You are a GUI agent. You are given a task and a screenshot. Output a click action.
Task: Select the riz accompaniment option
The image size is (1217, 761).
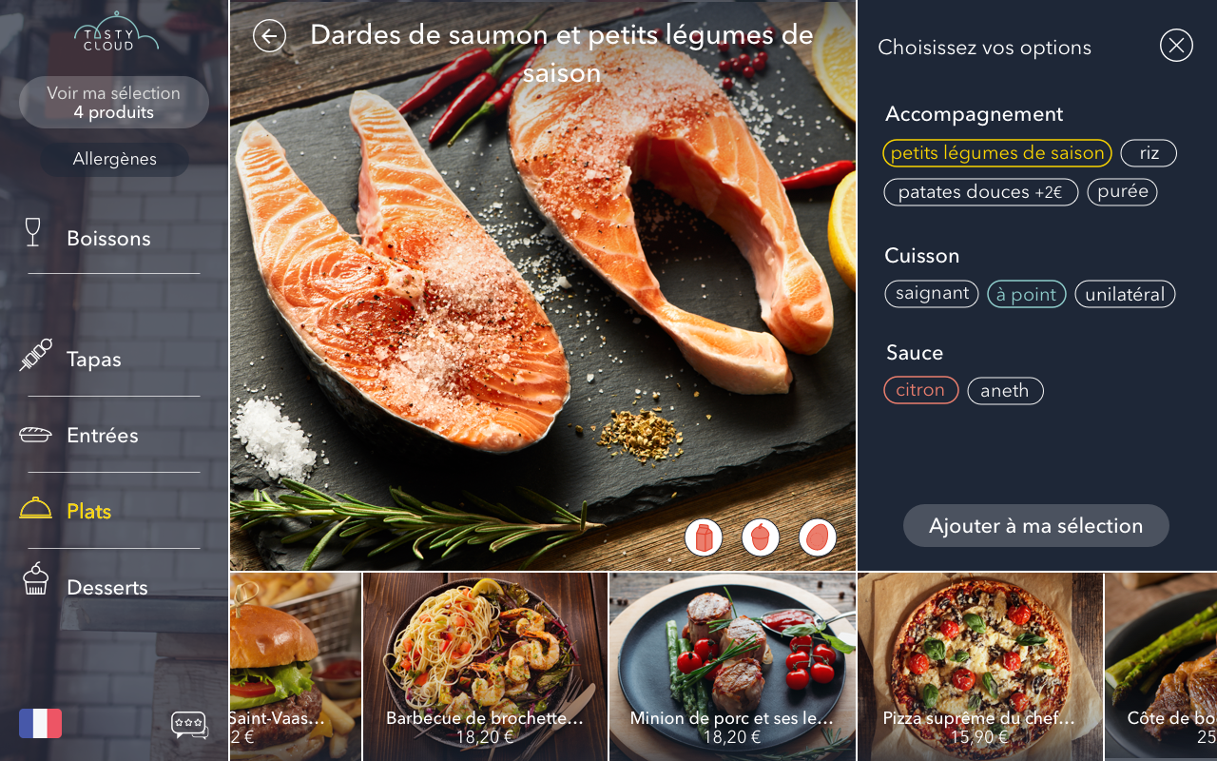pyautogui.click(x=1149, y=153)
